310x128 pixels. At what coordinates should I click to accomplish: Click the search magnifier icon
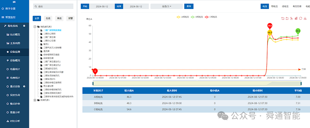click(36, 7)
